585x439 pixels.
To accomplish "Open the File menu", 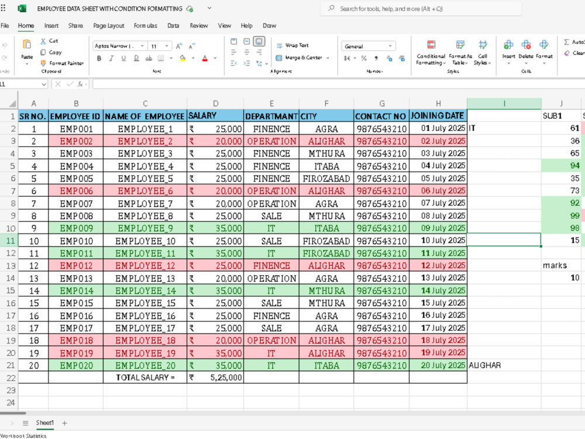I will click(x=5, y=25).
